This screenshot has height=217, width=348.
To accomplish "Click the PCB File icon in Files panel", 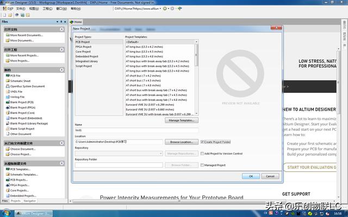I will [8, 75].
